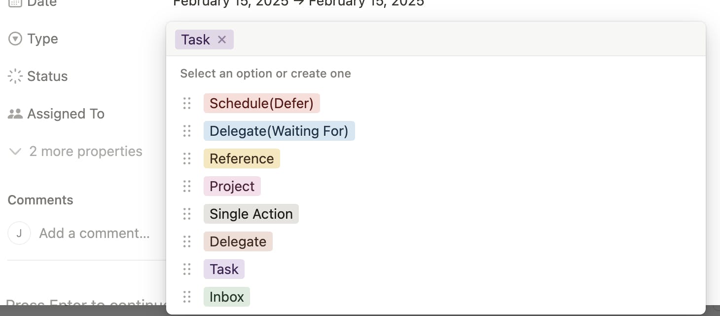The height and width of the screenshot is (316, 720).
Task: Click the Assigned To property label
Action: (x=66, y=114)
